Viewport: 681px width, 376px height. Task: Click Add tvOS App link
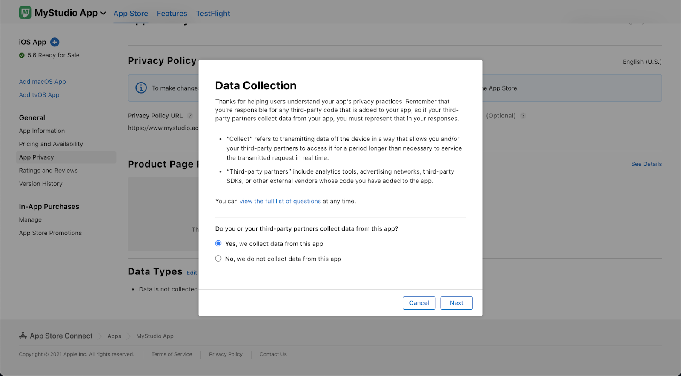click(x=39, y=95)
